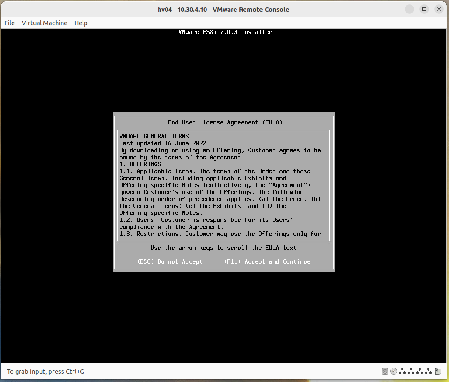Minimize the Remote Console window
Screen dimensions: 449x382
click(x=409, y=9)
